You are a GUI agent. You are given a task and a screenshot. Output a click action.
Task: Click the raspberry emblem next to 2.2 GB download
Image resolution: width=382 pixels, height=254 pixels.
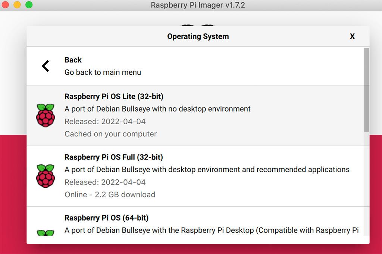pyautogui.click(x=46, y=176)
